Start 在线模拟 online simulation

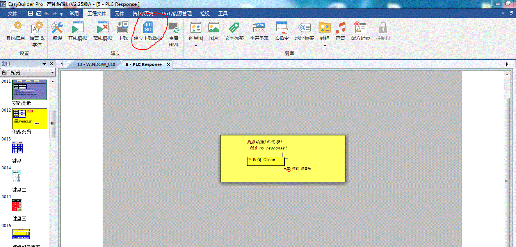click(77, 31)
